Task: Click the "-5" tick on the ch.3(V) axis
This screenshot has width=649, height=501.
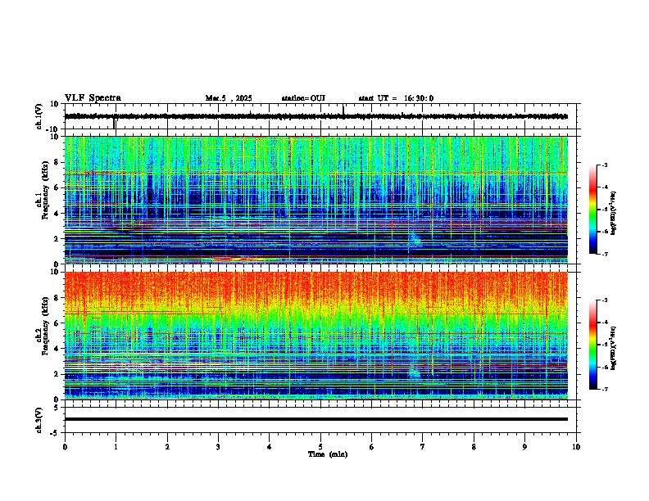Action: coord(55,433)
